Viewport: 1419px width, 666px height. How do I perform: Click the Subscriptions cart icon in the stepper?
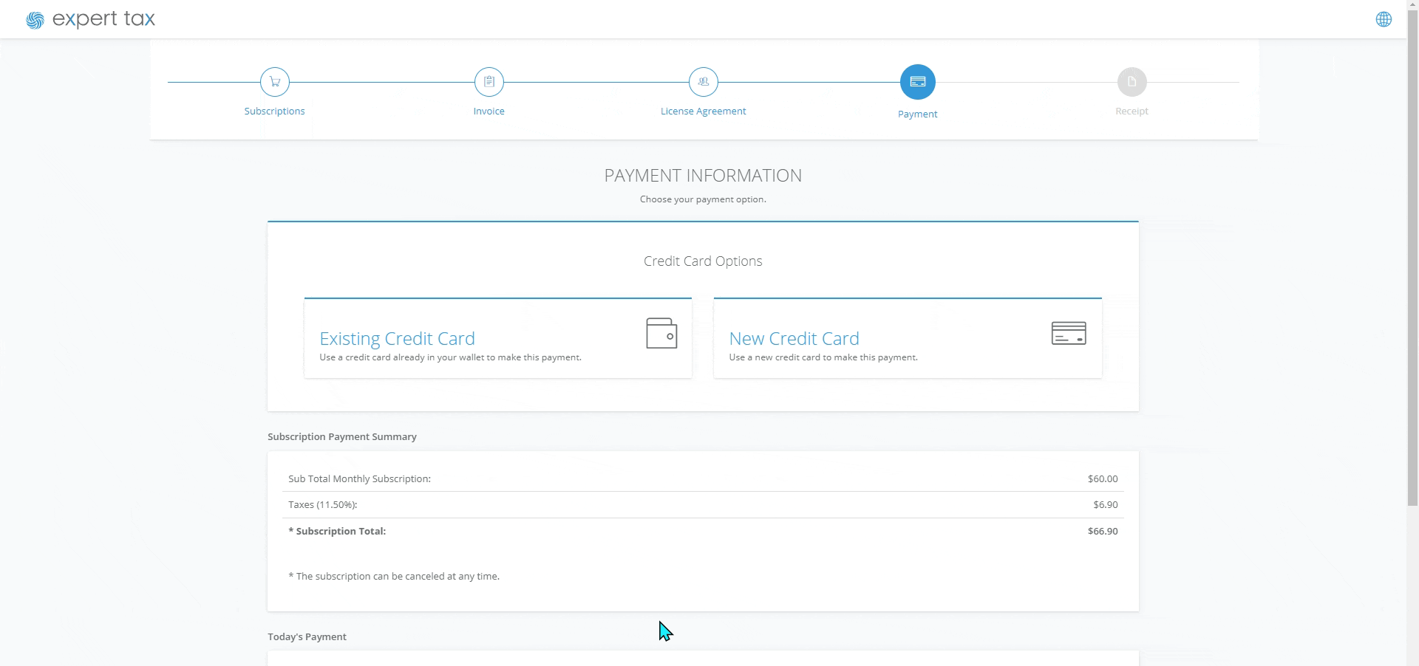click(273, 82)
